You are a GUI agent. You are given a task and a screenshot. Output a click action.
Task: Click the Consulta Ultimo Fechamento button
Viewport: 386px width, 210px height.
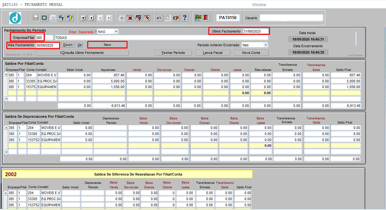pos(82,53)
